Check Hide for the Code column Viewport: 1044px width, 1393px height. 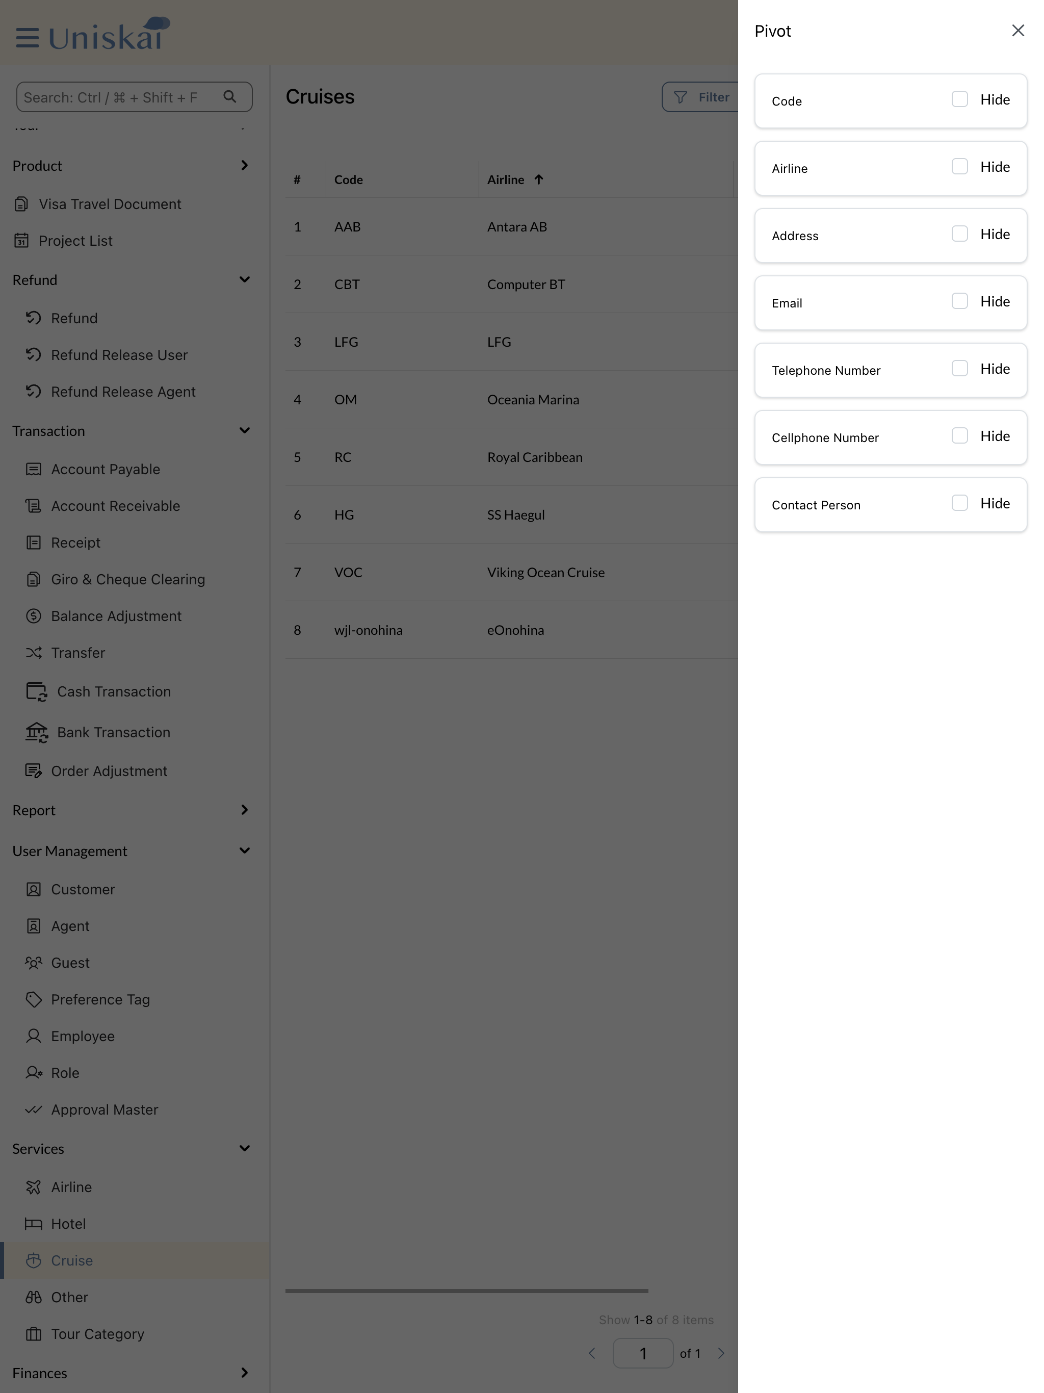(959, 99)
